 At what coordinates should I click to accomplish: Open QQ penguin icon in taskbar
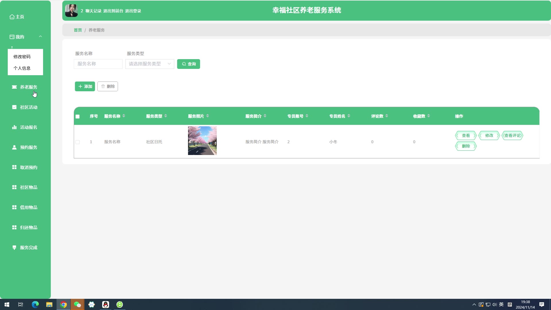click(106, 305)
